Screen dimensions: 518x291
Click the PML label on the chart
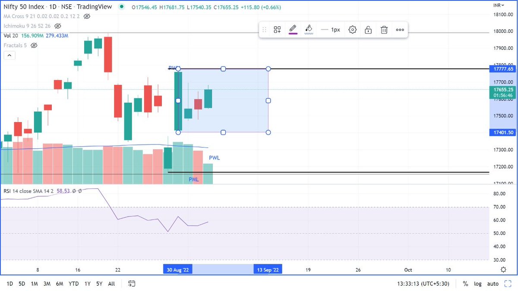194,179
